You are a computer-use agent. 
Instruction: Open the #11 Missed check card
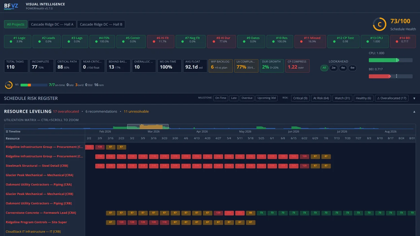click(x=310, y=41)
